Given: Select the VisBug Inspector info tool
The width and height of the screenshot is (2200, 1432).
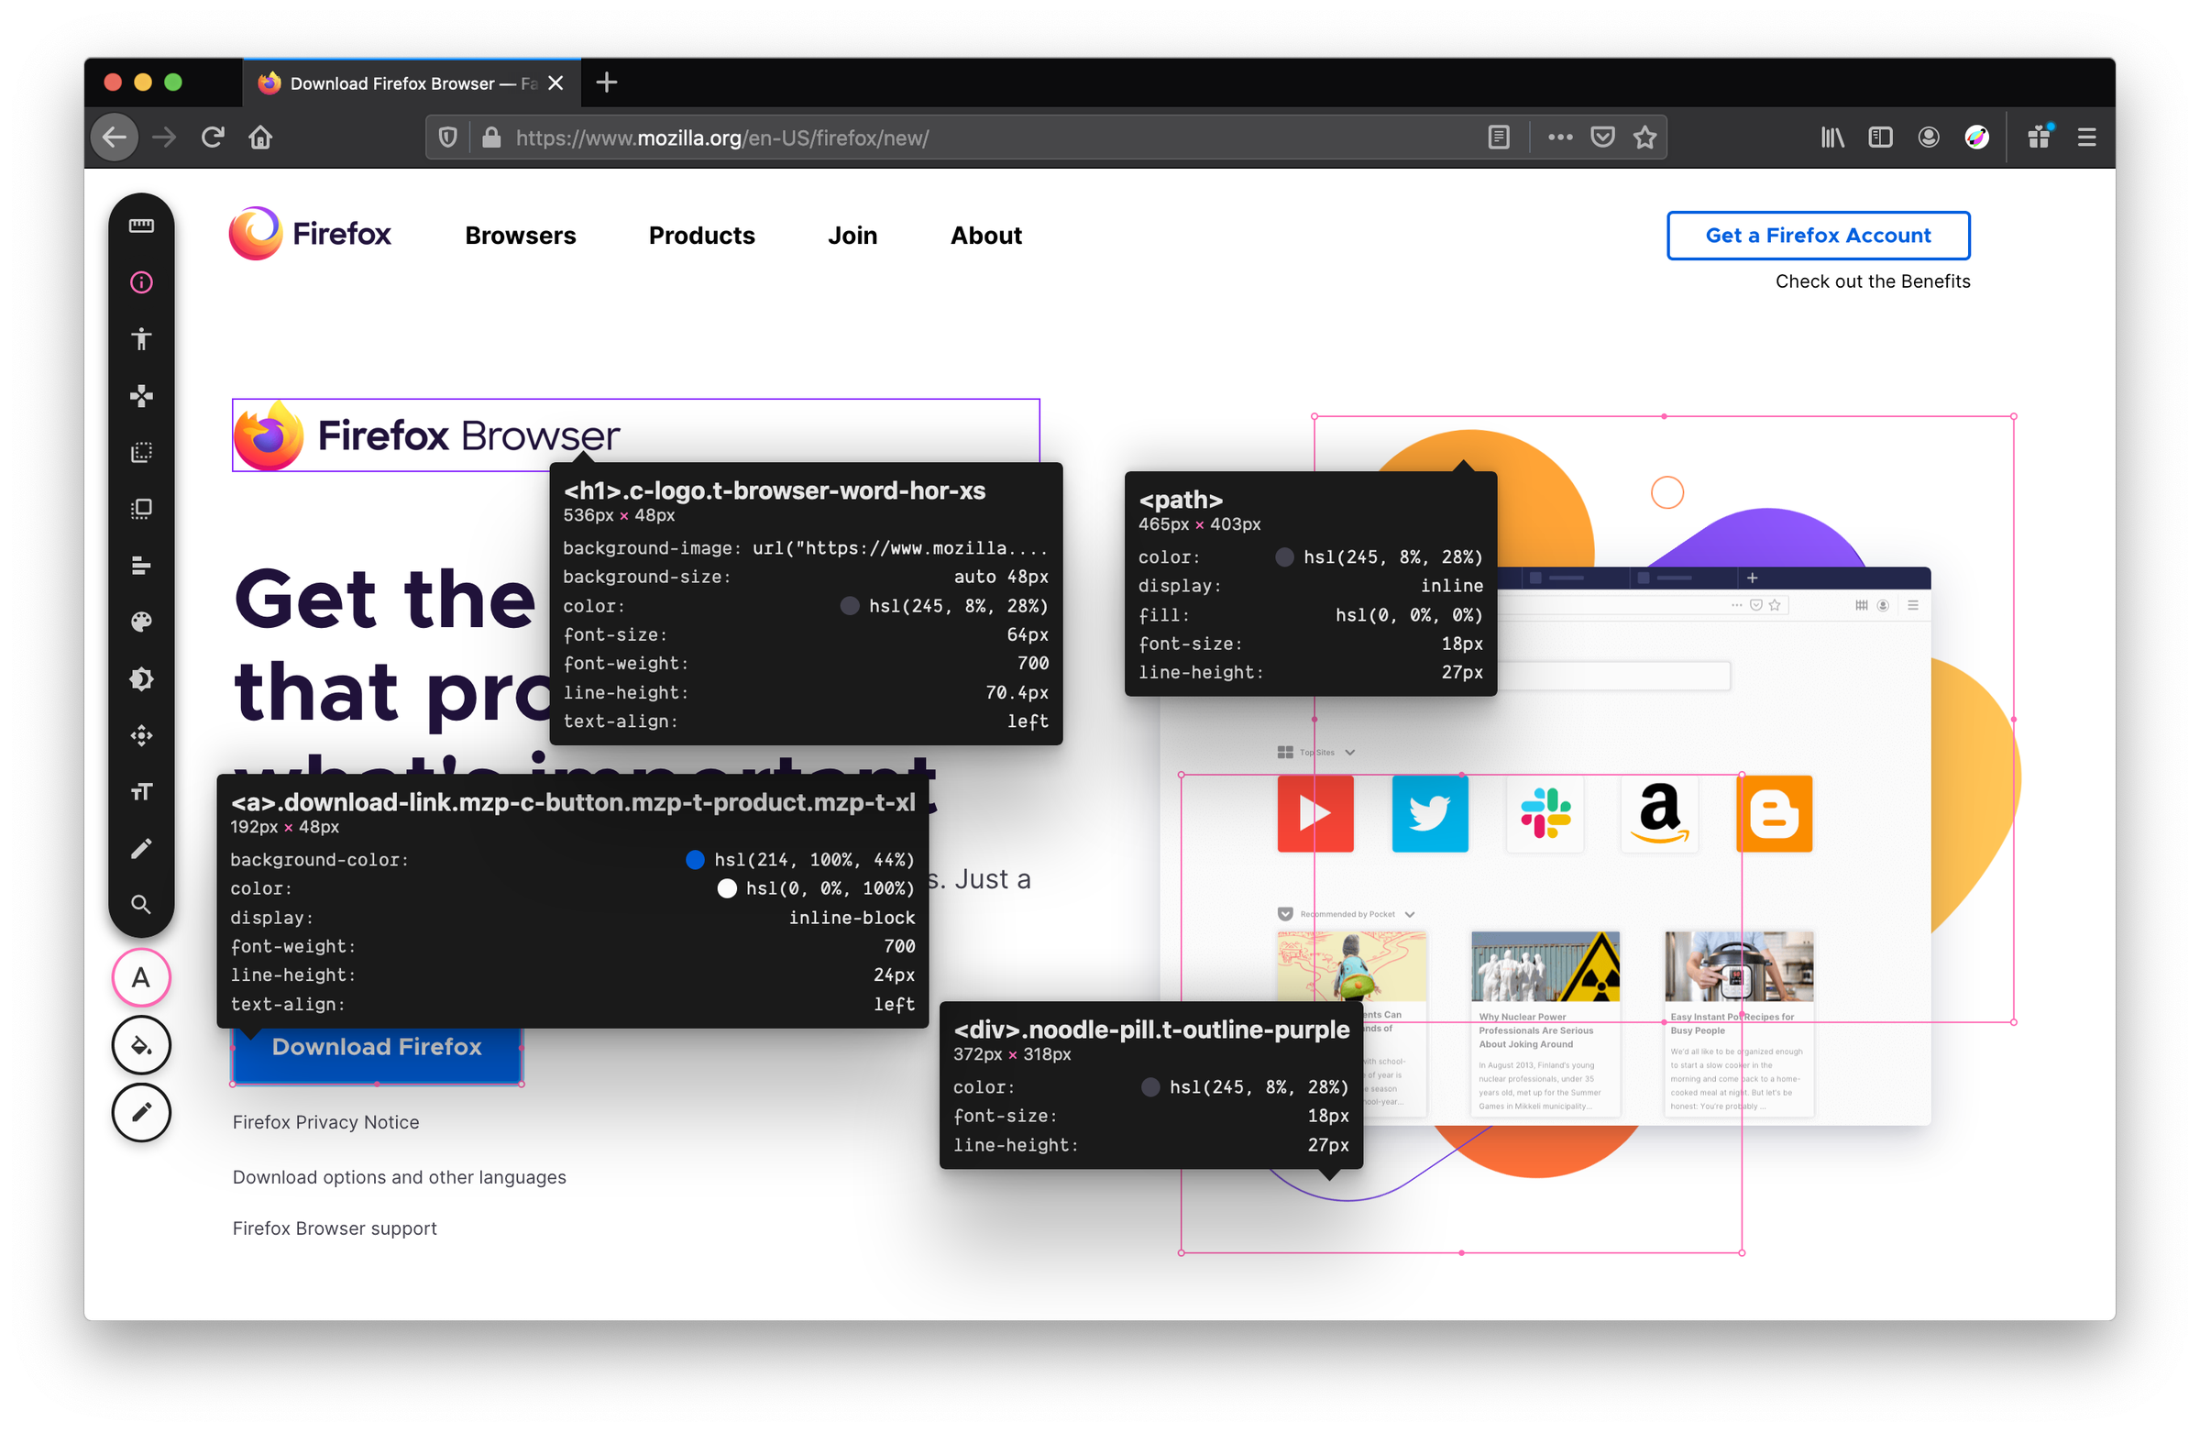Looking at the screenshot, I should 141,282.
